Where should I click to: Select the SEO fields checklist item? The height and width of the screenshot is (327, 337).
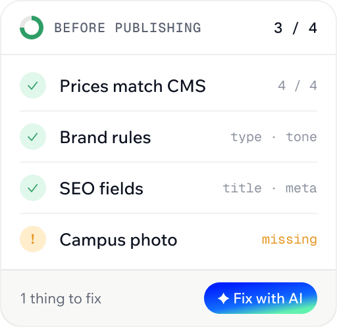pos(168,188)
